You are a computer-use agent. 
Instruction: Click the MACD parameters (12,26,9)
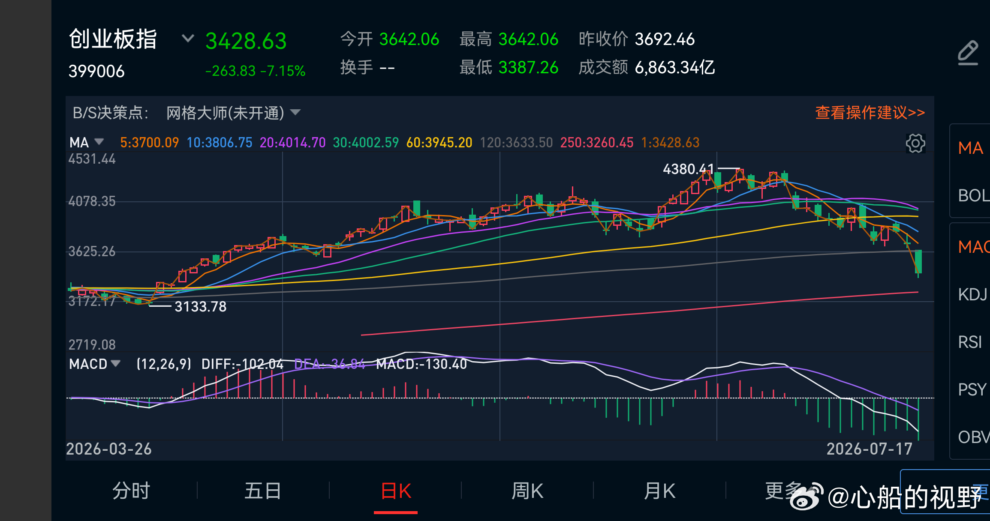coord(164,364)
